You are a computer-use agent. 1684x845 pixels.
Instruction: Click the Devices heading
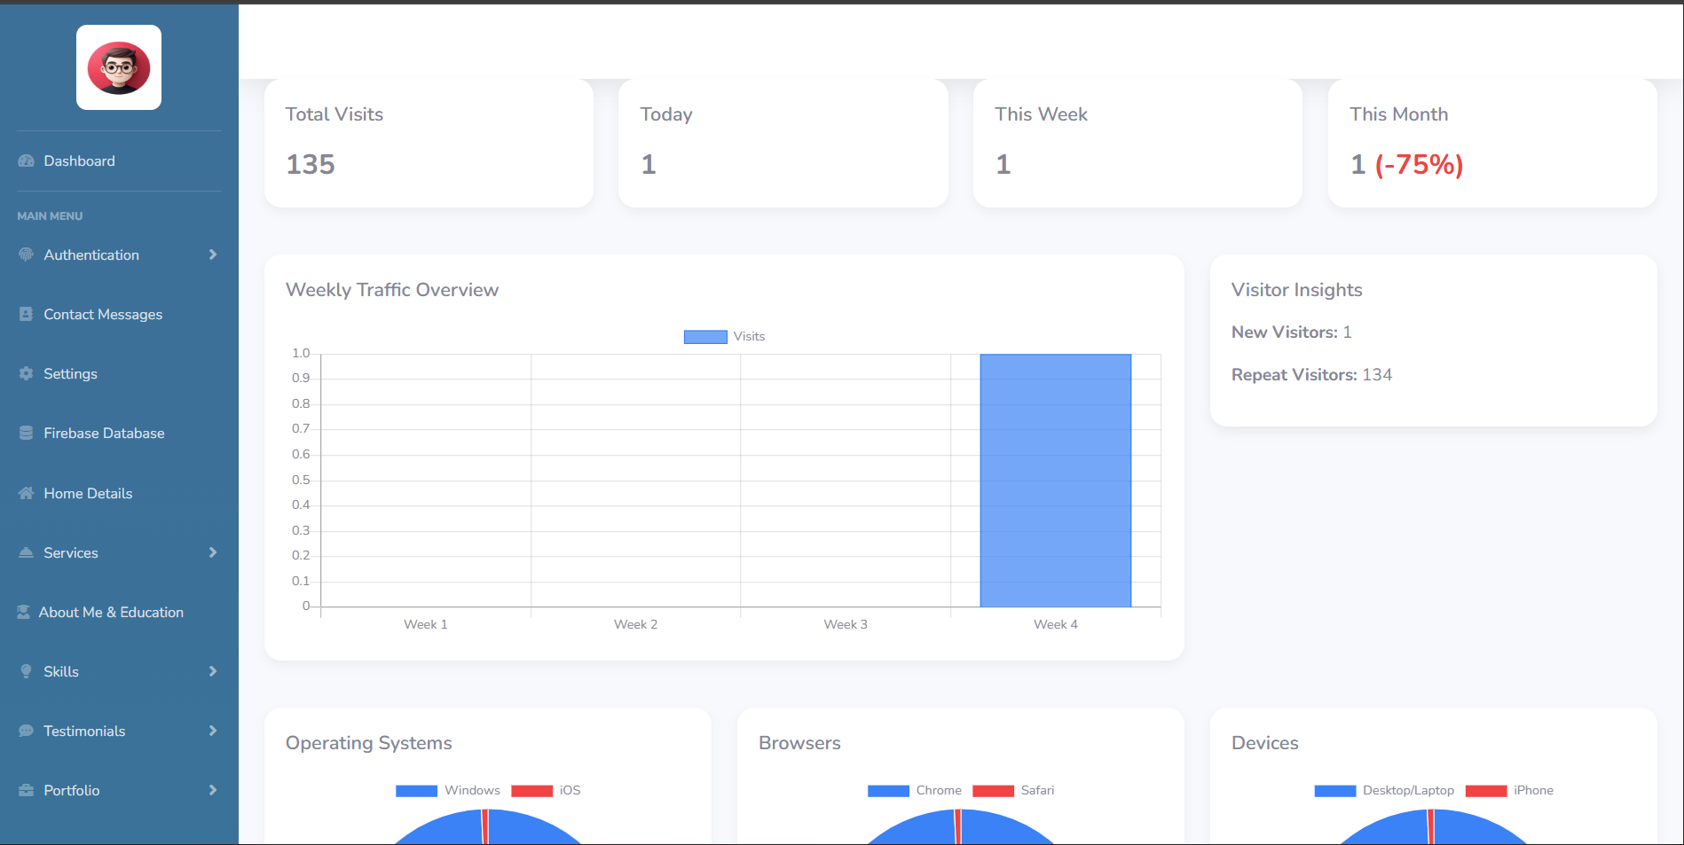pos(1265,743)
